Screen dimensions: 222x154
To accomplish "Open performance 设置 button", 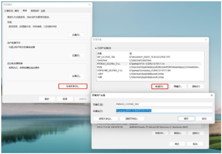I will pos(77,35).
